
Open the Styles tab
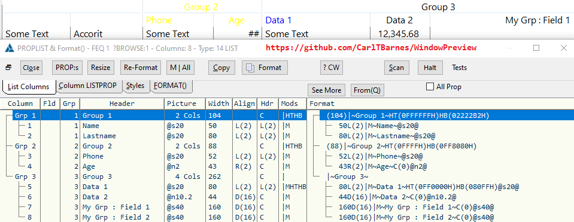(135, 86)
